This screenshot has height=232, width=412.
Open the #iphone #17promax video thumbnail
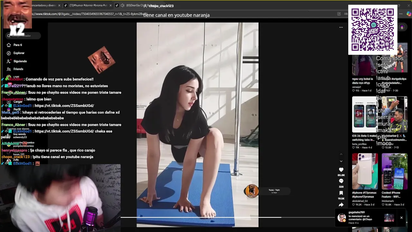click(x=365, y=171)
